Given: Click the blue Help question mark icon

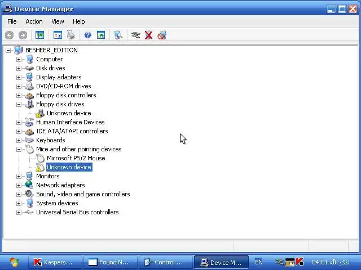Looking at the screenshot, I should (88, 35).
